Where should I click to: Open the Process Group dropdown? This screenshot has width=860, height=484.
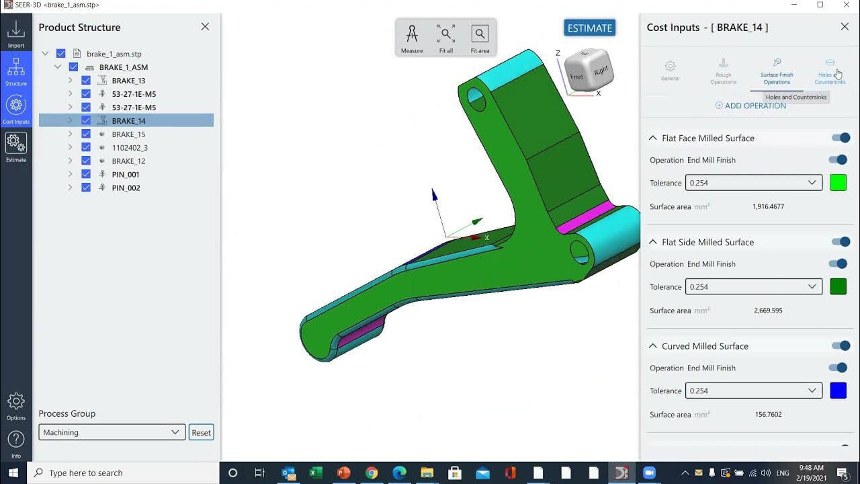(x=111, y=432)
